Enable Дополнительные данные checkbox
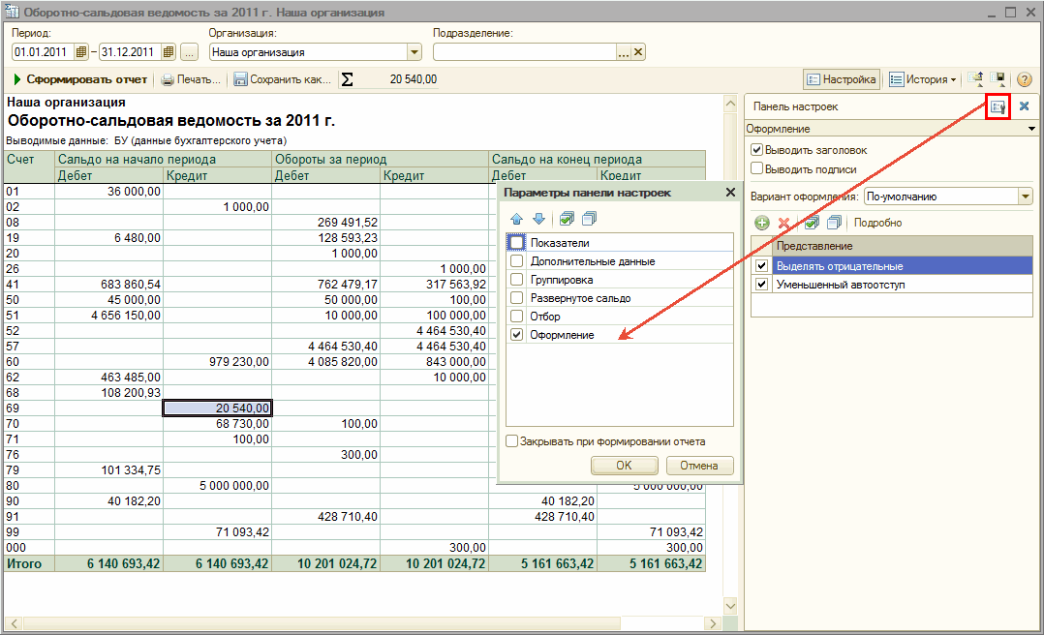This screenshot has width=1044, height=635. coord(517,261)
